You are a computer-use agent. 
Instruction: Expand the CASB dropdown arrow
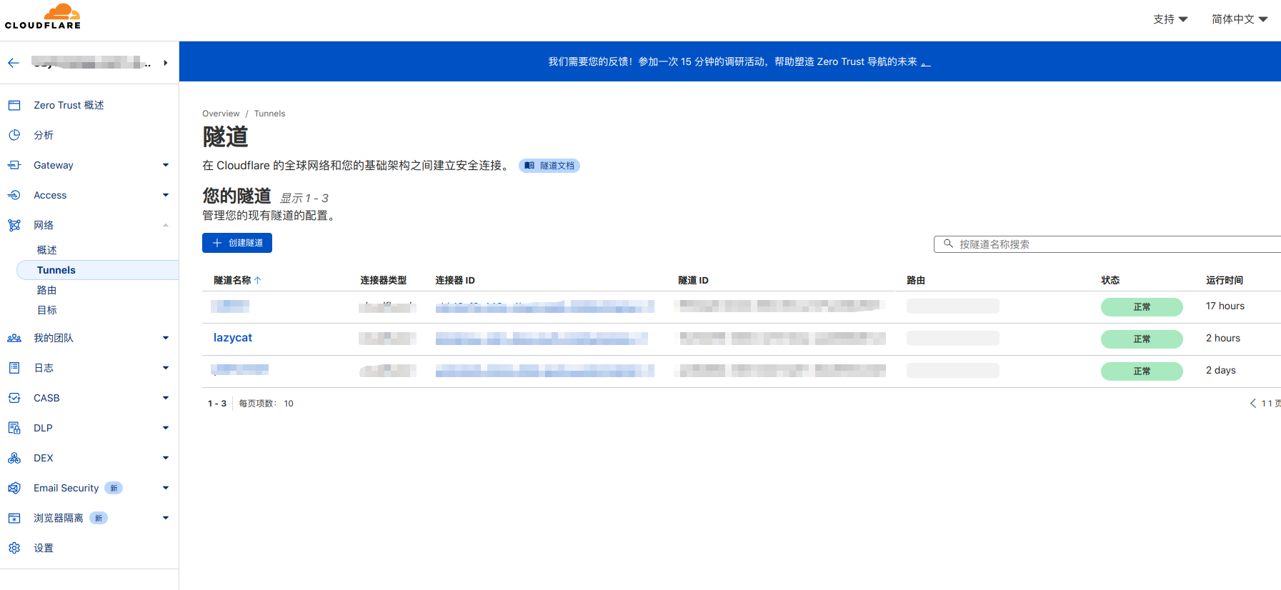pyautogui.click(x=166, y=398)
